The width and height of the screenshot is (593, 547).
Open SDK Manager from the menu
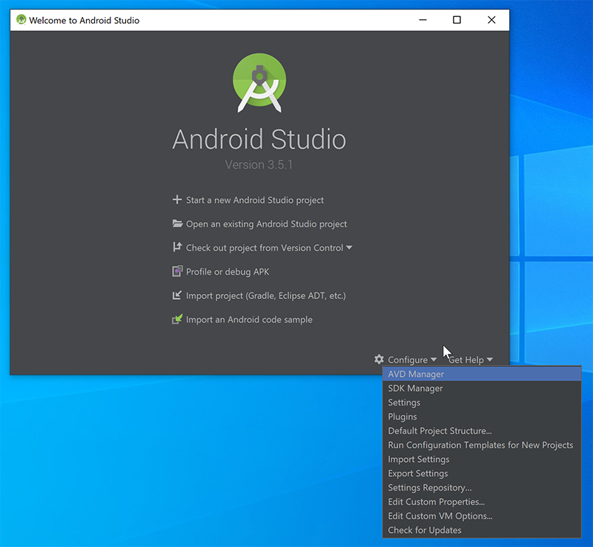coord(482,389)
